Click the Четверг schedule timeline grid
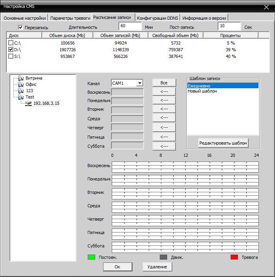Screen dimensions: 275x277 (185, 221)
